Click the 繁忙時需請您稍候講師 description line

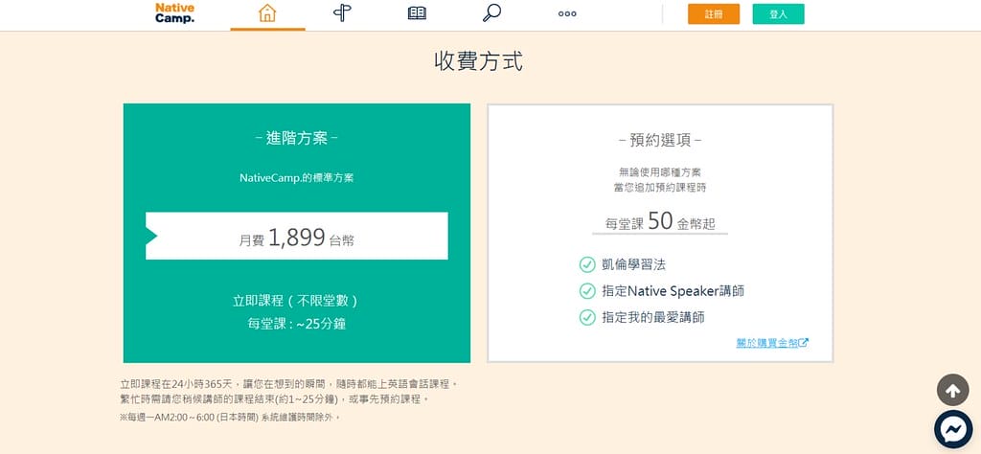pyautogui.click(x=276, y=399)
